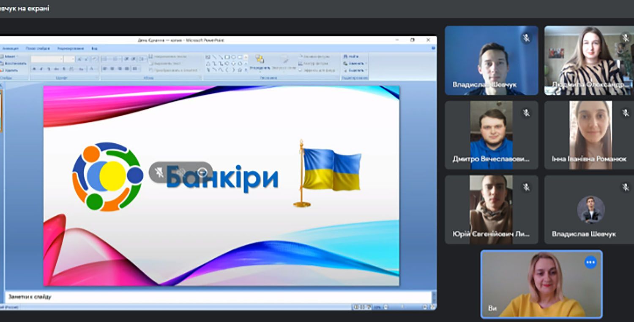Open the Макет slide layout dropdown
Screen dimensions: 634x322
9,56
